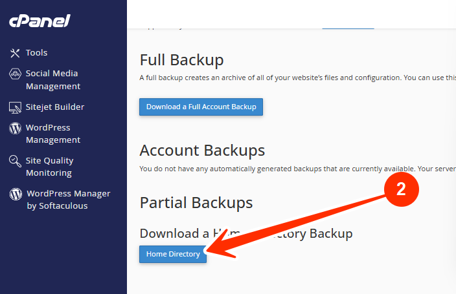Open WordPress Management

click(53, 134)
